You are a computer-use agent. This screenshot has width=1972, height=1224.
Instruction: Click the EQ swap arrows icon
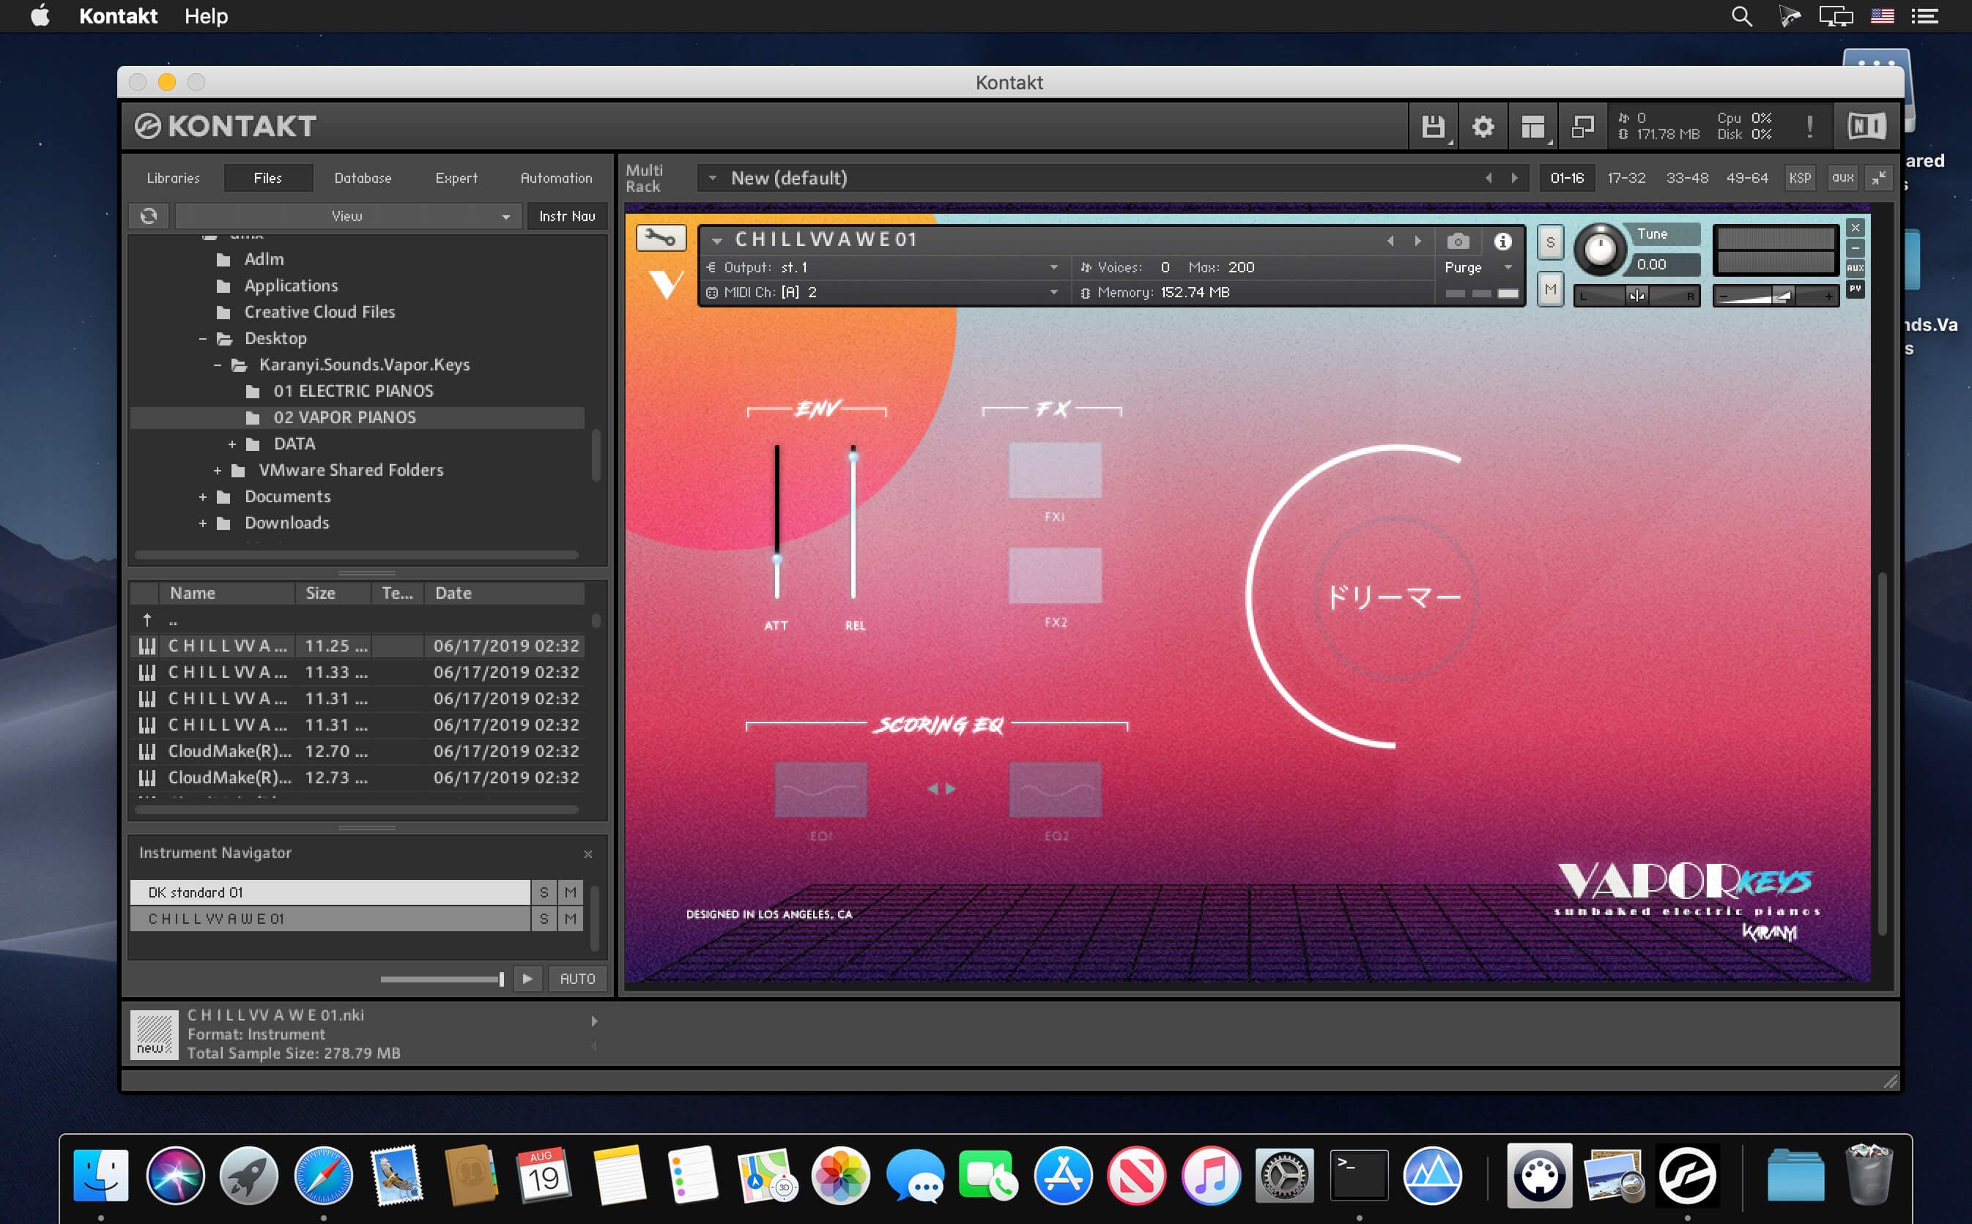click(x=941, y=788)
